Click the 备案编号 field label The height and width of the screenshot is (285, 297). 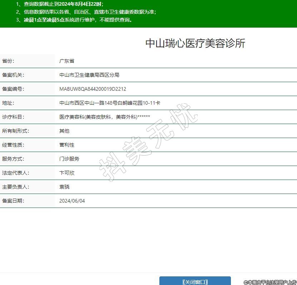click(13, 89)
